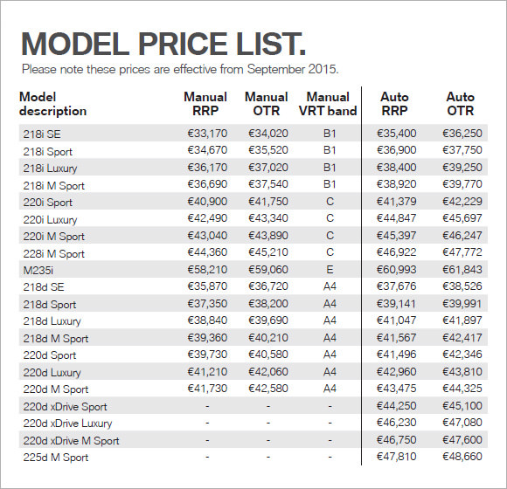Select the Manual RRP column header
The image size is (507, 489).
click(205, 104)
